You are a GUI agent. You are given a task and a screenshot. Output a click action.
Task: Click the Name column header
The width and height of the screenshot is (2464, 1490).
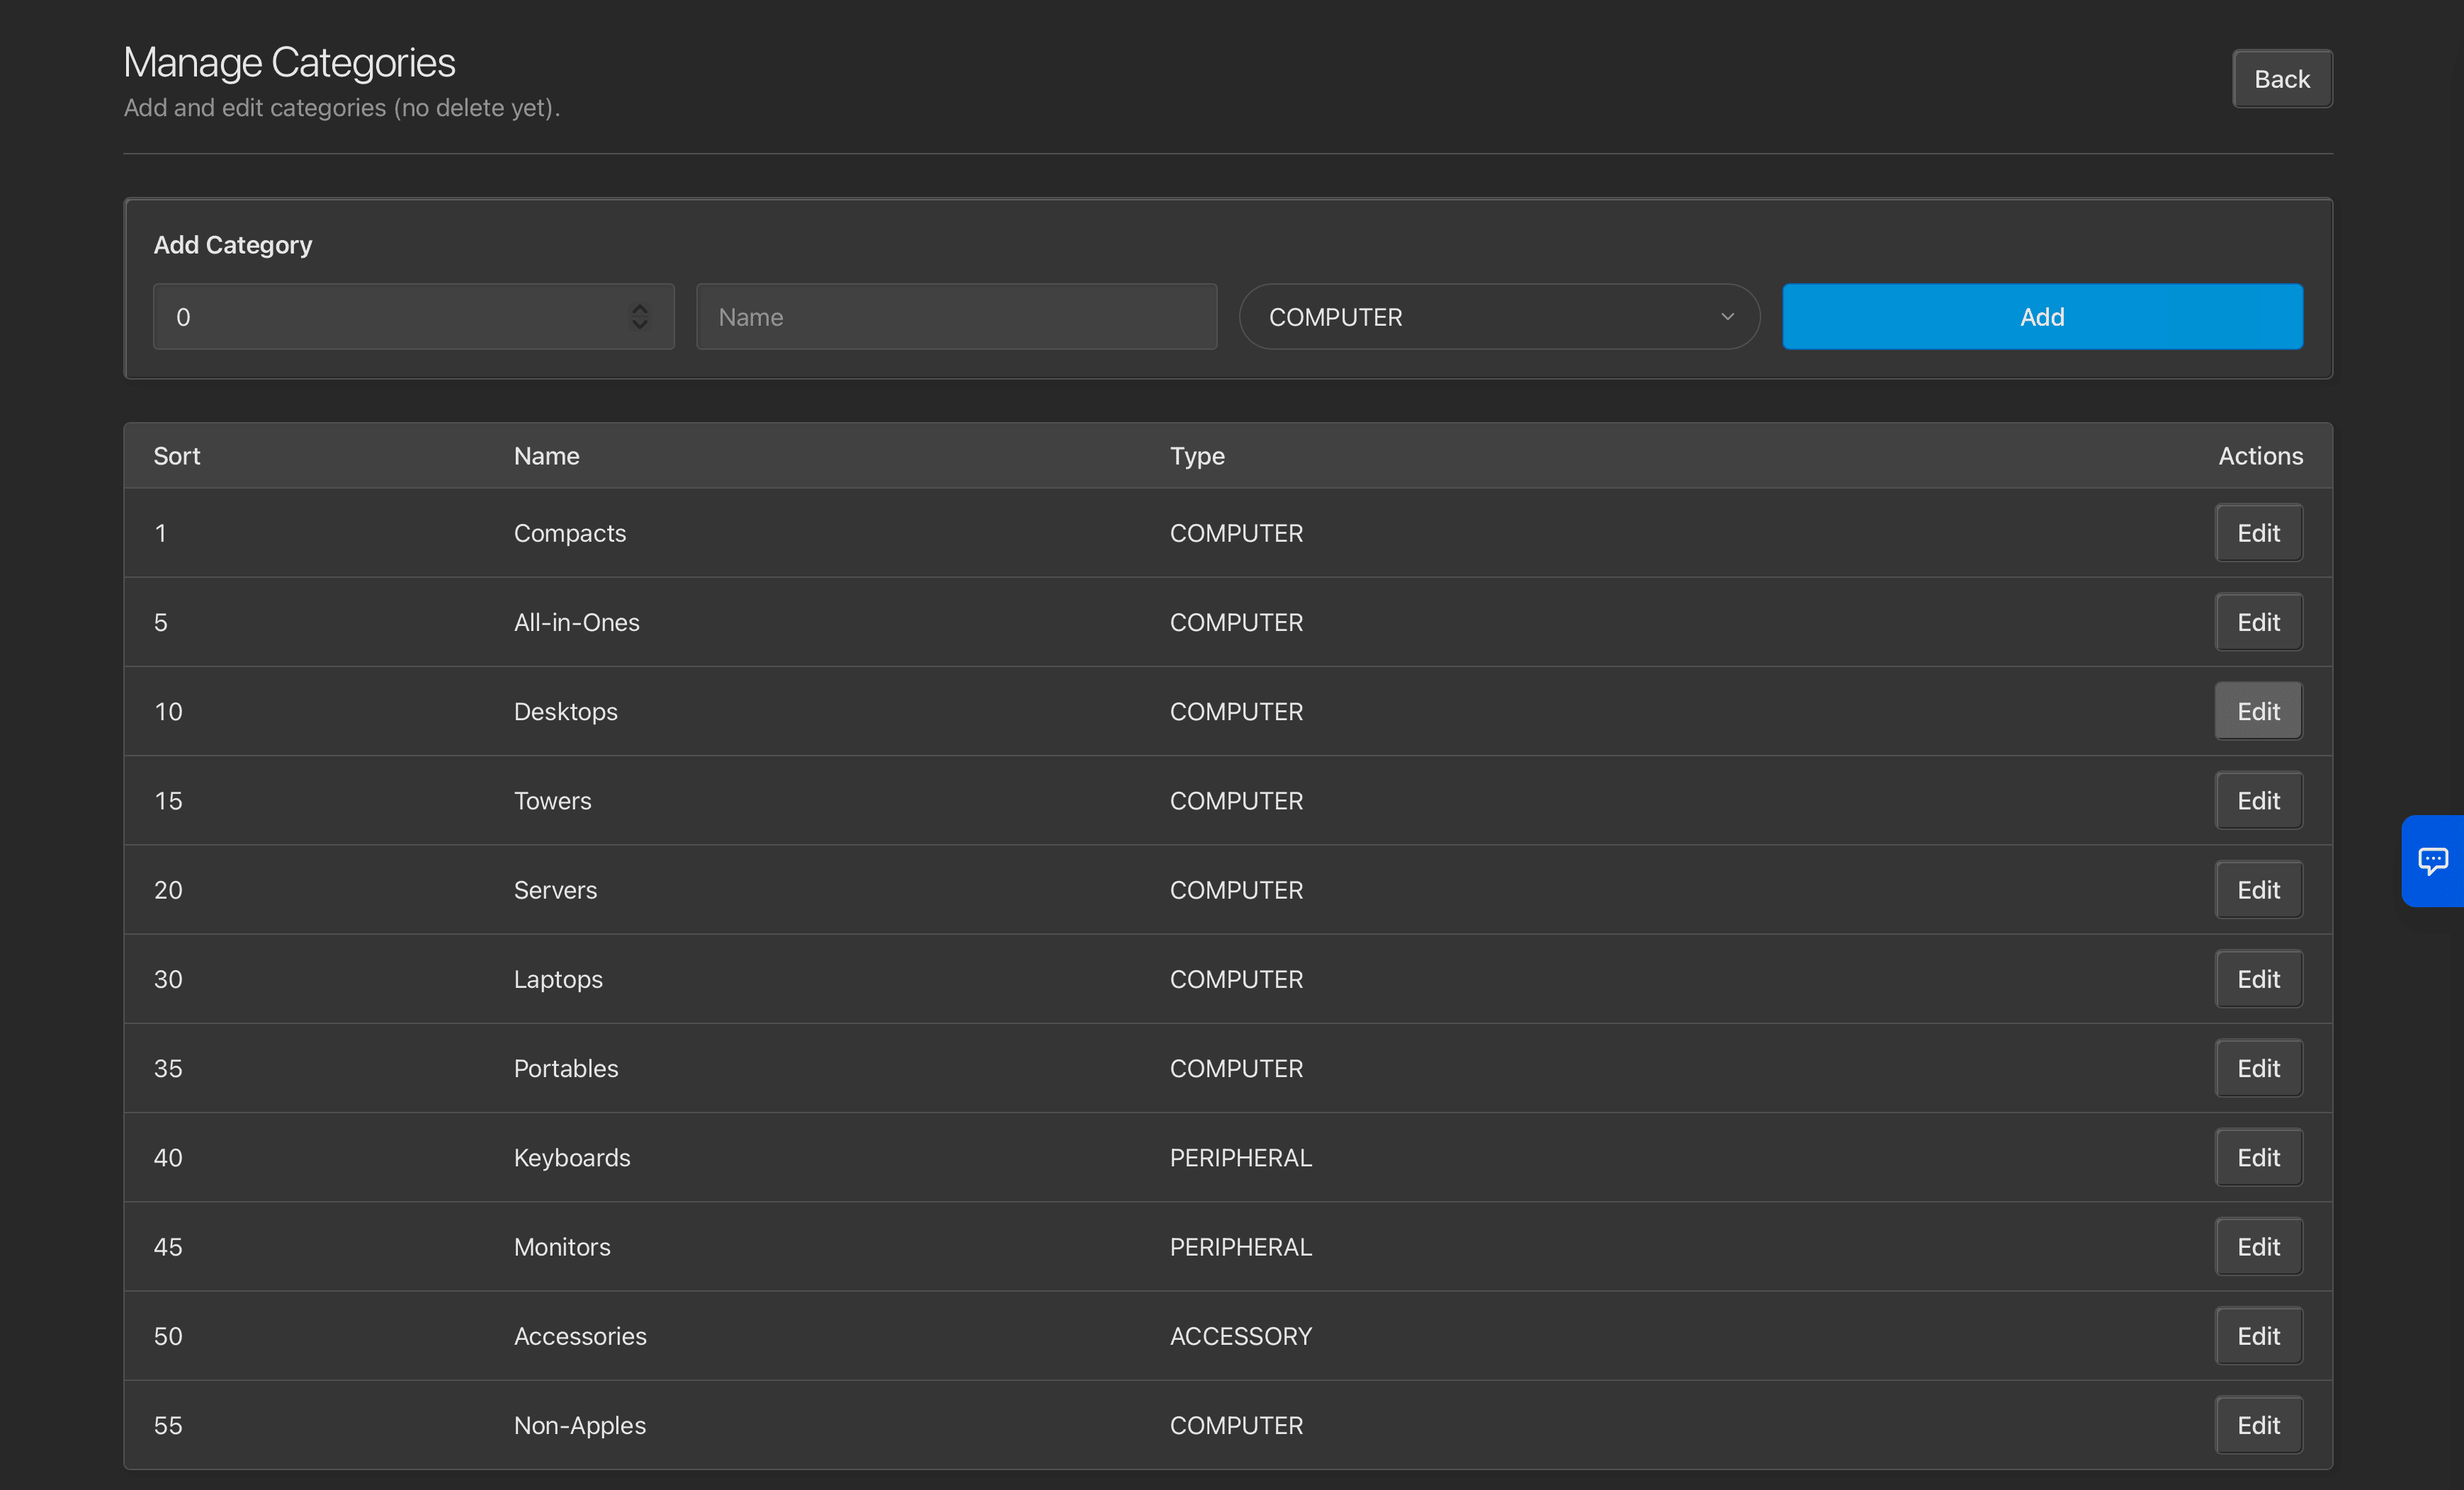(x=546, y=455)
